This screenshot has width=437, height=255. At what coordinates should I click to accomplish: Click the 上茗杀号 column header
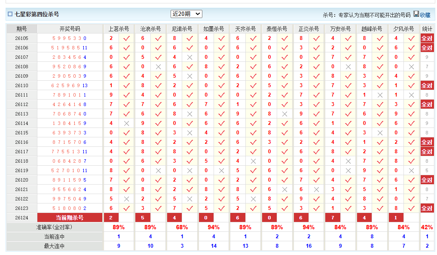119,29
